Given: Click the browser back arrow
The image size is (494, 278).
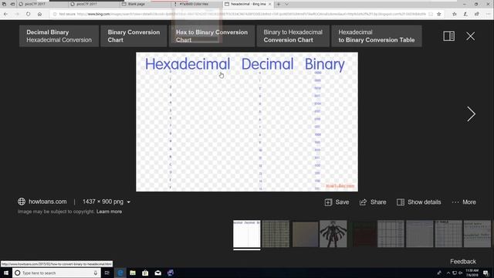Looking at the screenshot, I should click(x=5, y=14).
